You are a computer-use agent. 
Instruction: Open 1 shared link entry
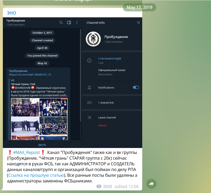point(106,103)
